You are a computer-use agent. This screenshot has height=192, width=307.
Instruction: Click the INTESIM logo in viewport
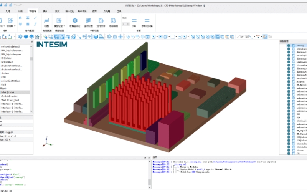(53, 44)
